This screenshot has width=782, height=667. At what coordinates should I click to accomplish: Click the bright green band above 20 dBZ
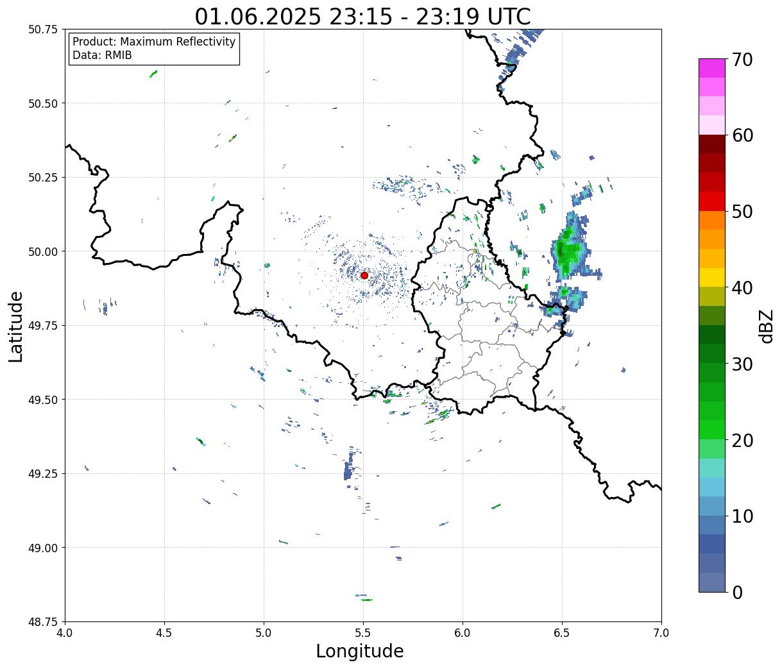[712, 430]
